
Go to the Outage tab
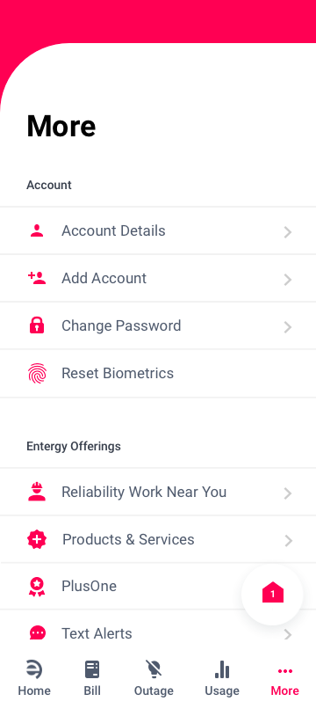154,678
